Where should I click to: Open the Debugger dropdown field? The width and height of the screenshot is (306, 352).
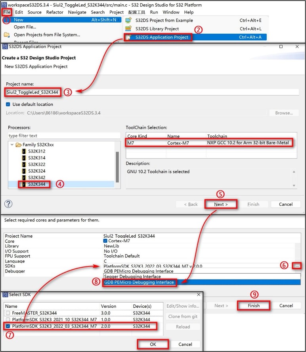[x=202, y=271]
